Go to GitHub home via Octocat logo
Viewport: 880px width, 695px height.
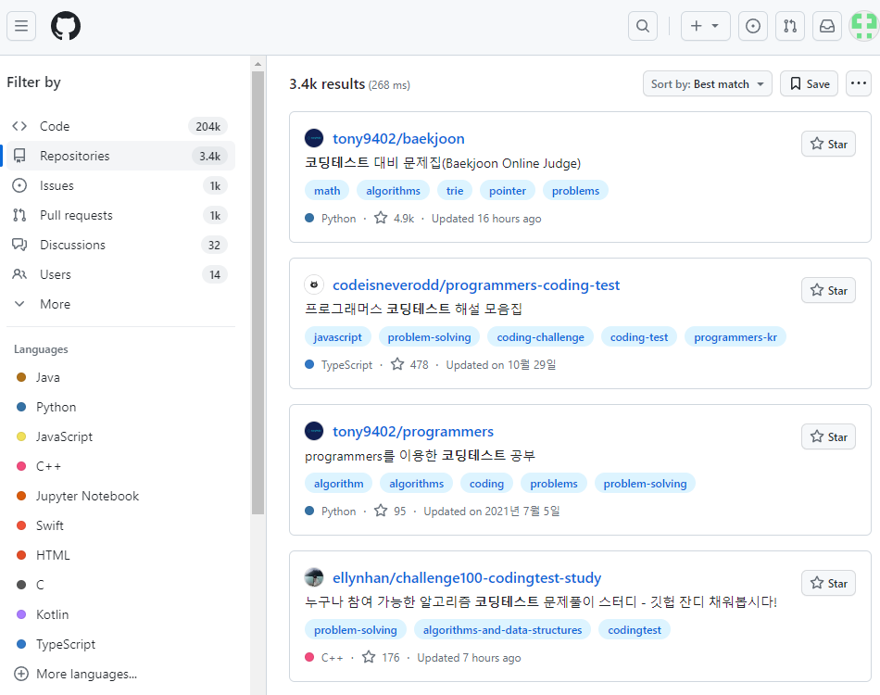[x=66, y=26]
